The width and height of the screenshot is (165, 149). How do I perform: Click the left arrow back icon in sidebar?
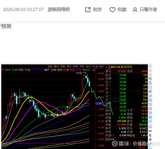(150, 66)
